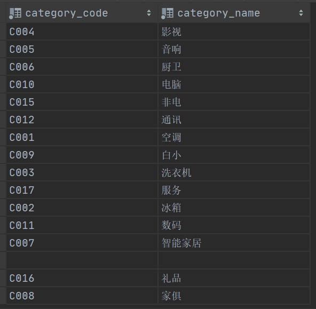Select the 礼品 cell

pos(234,278)
